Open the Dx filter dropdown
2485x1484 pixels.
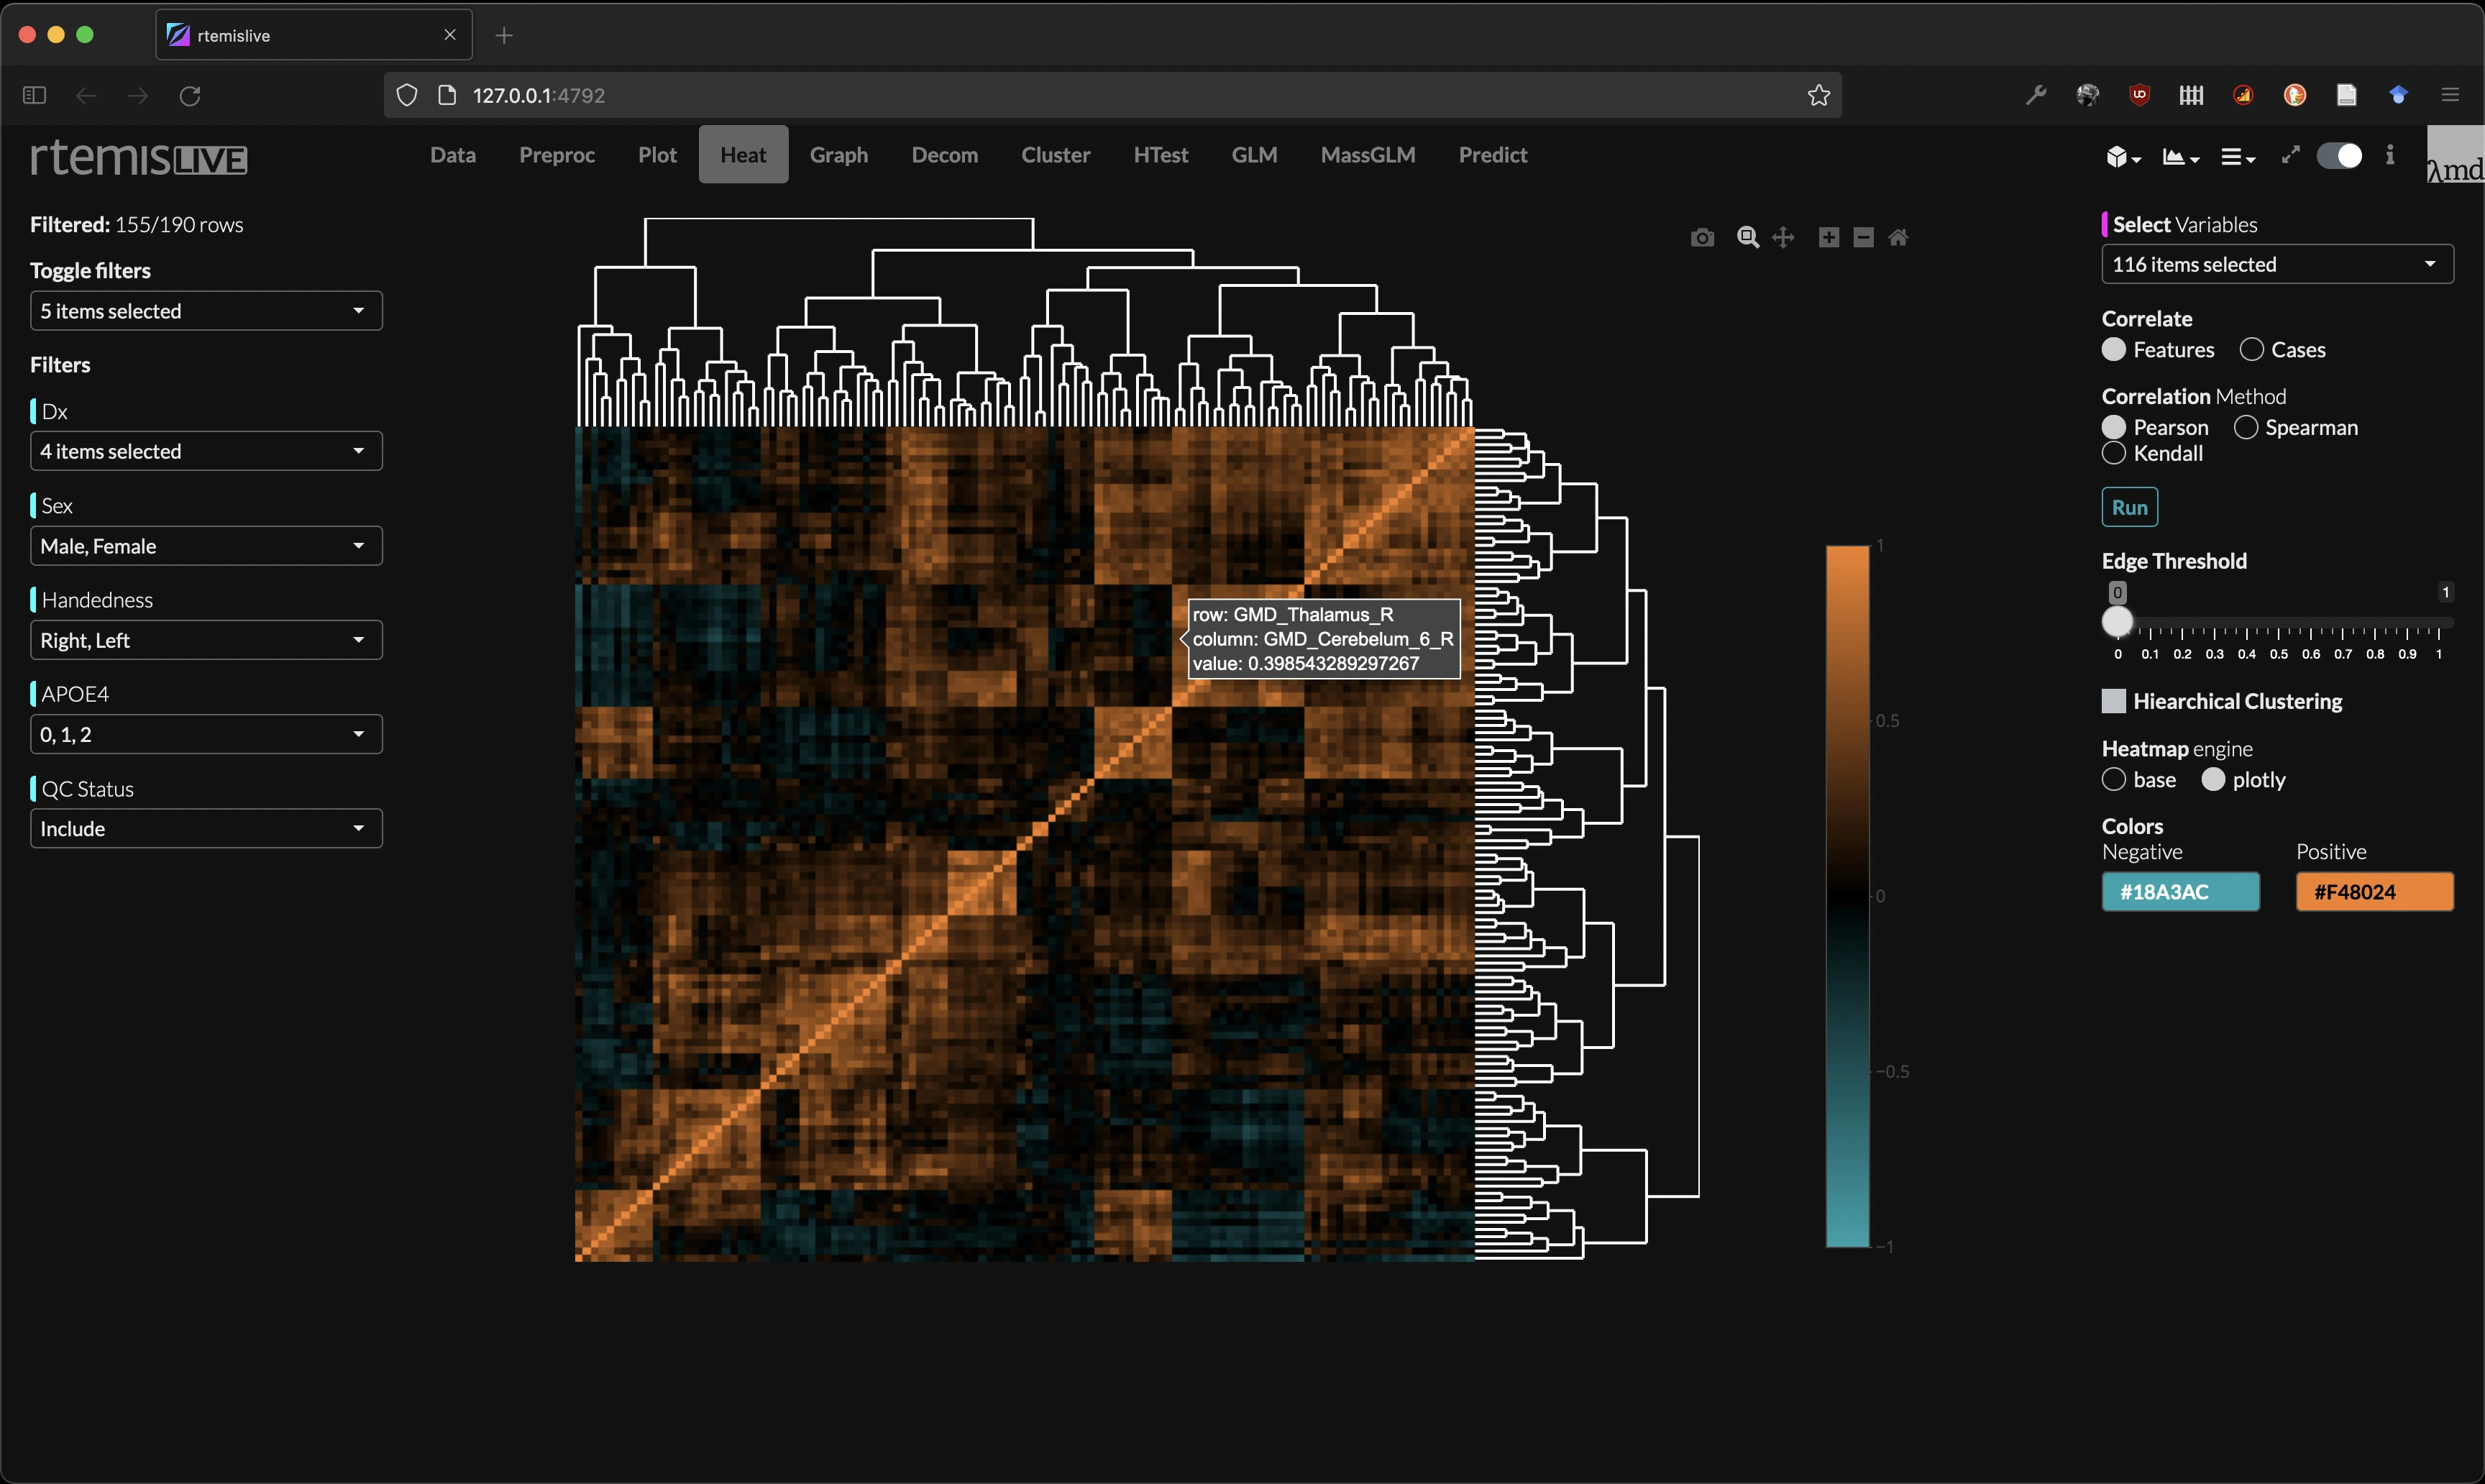[206, 451]
